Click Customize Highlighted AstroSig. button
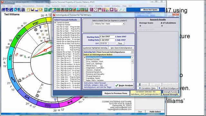 pyautogui.click(x=95, y=48)
